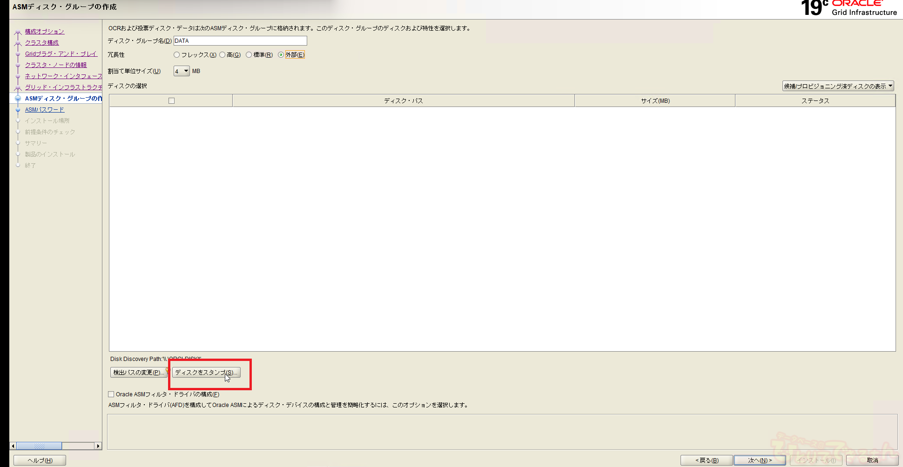
Task: Go to the 構成オプション step
Action: coord(45,32)
